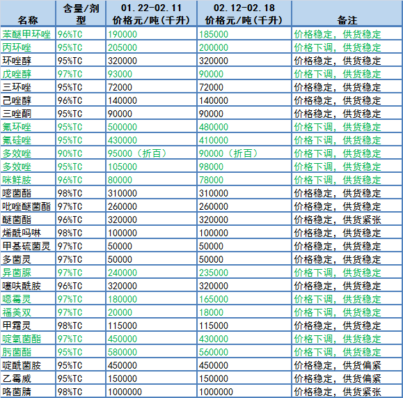Select the 烯酰吗啉 name cell
The height and width of the screenshot is (398, 403).
pos(28,233)
